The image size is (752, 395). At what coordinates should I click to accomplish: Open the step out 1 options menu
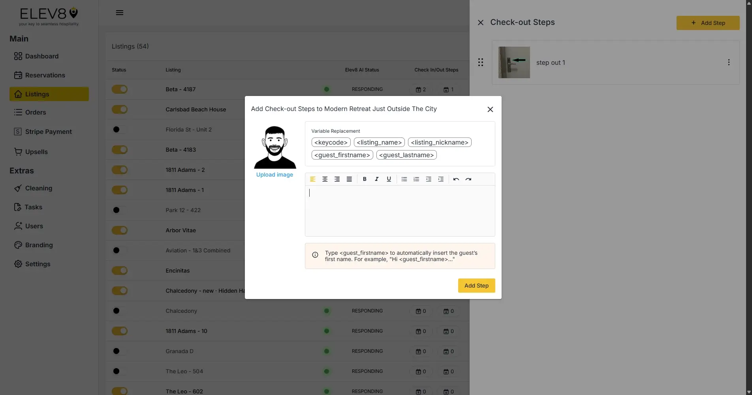[729, 62]
